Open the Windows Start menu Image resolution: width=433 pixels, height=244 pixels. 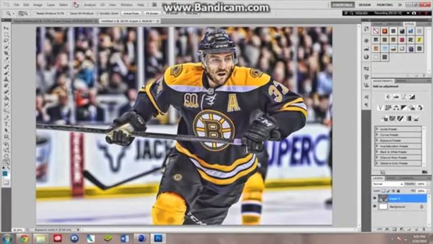7,238
